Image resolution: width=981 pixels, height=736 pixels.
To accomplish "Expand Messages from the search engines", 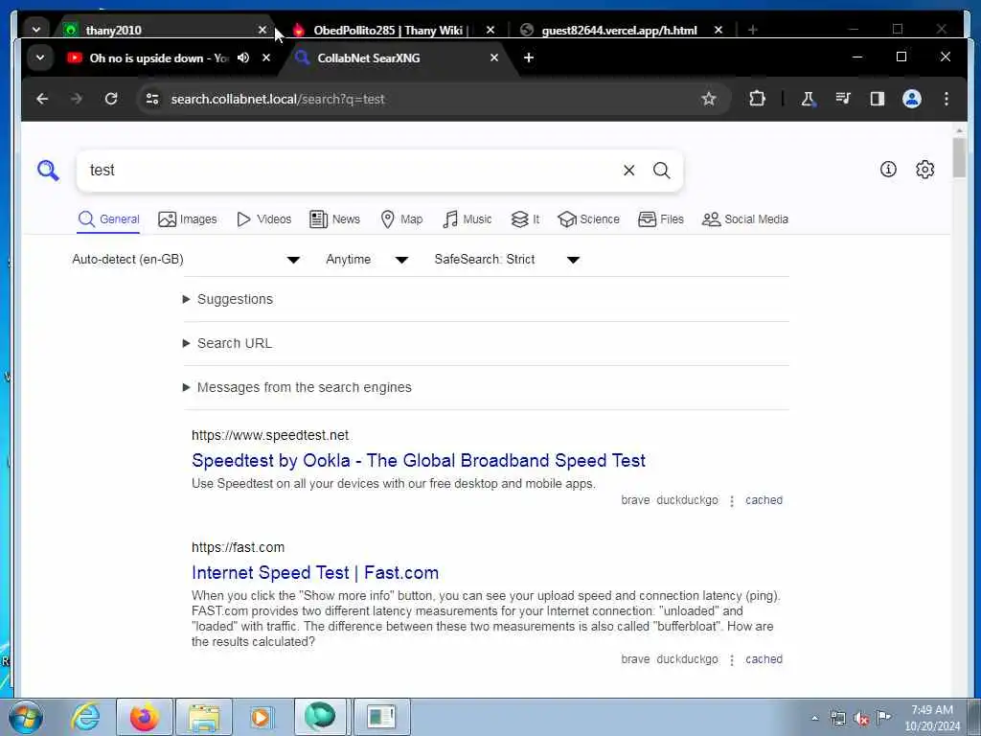I will [297, 387].
